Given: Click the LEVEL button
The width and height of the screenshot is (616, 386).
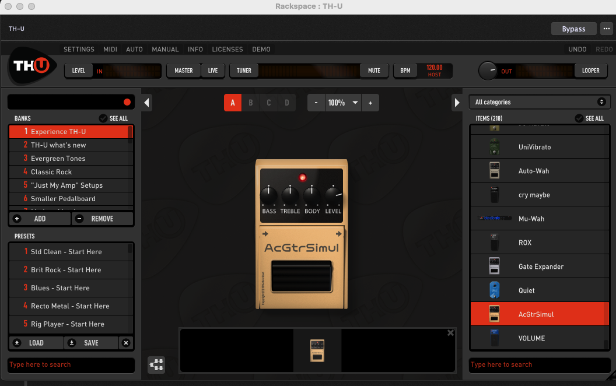Looking at the screenshot, I should (x=79, y=71).
